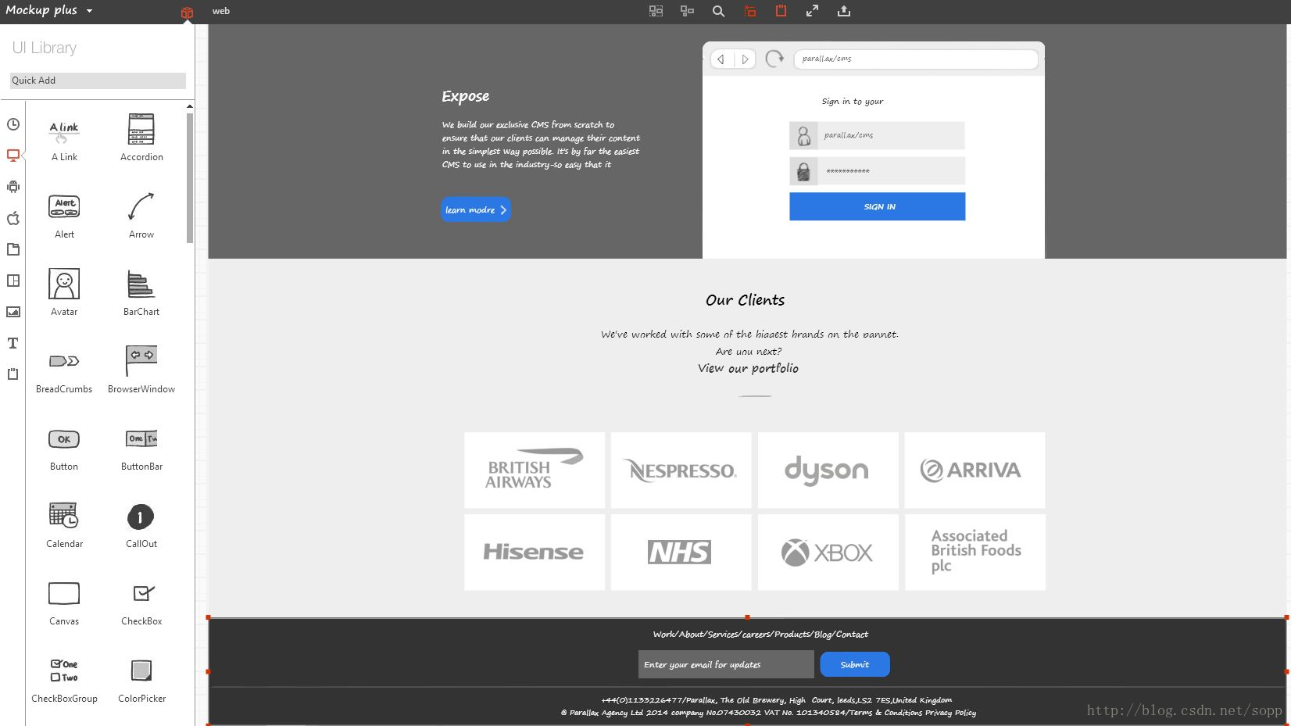Show recent components via clock icon
1291x726 pixels.
pyautogui.click(x=13, y=124)
